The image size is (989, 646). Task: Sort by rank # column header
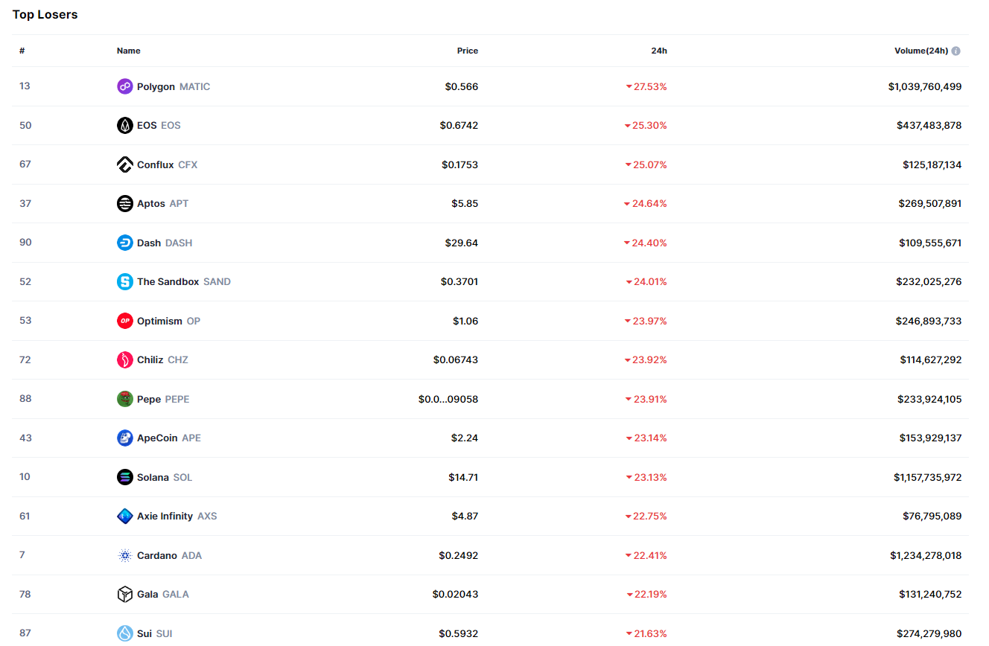click(x=22, y=51)
